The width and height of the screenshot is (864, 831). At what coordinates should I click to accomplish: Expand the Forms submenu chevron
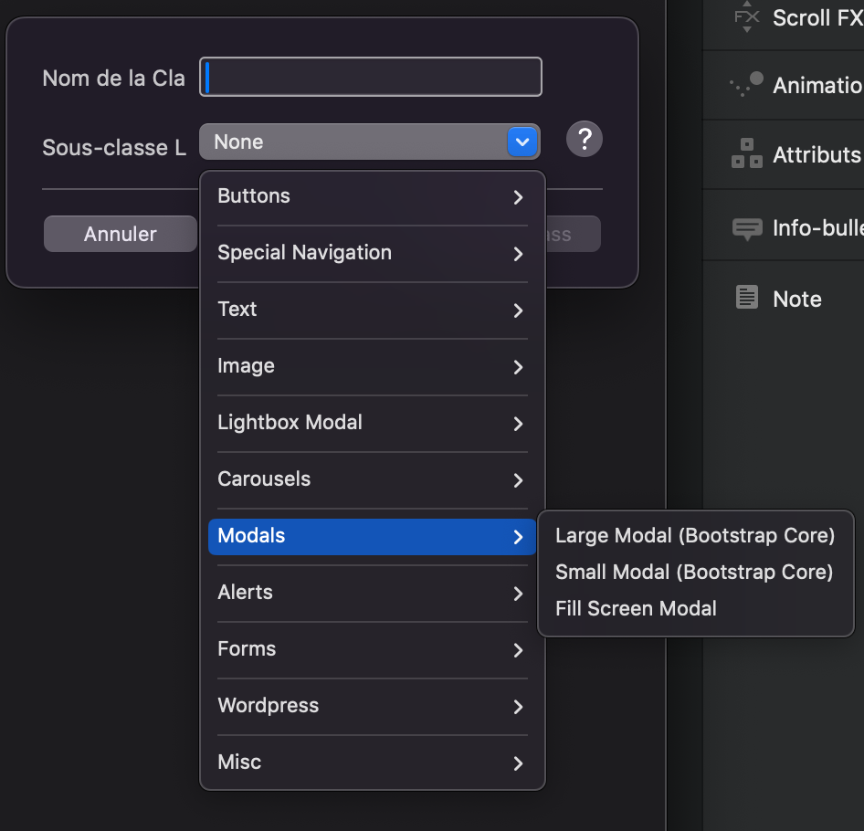518,650
